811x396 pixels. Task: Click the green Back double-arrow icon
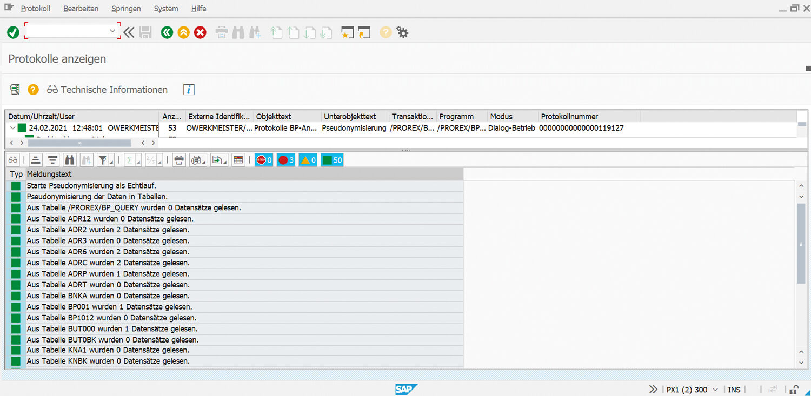167,32
